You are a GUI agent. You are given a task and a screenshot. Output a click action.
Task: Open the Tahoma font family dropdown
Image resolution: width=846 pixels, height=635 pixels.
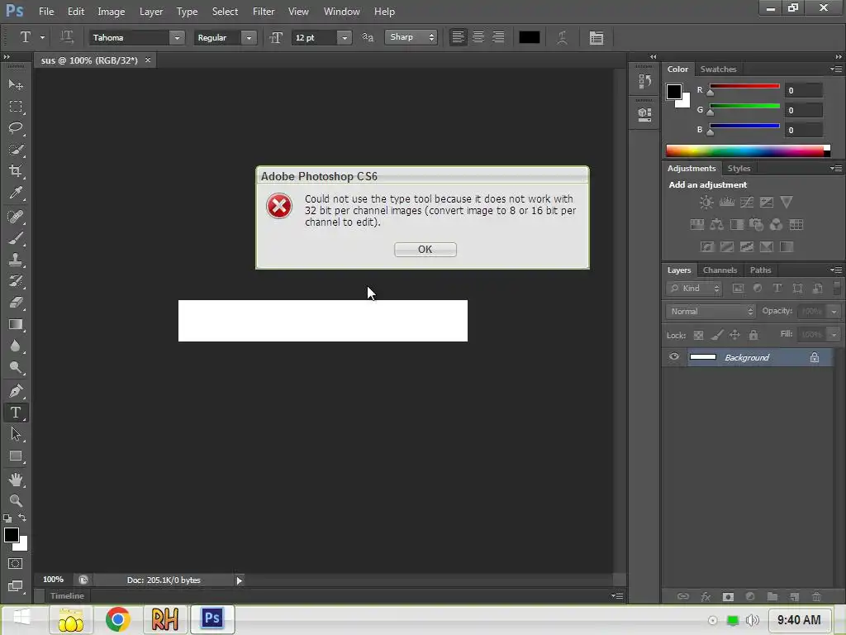pos(177,38)
